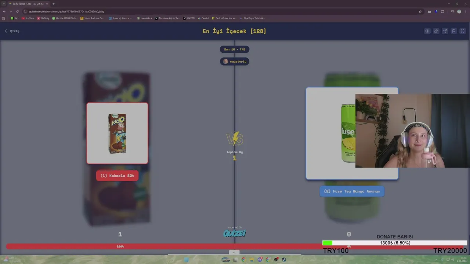
Task: Open the Faull - Odanı kur bookmark
Action: click(224, 18)
